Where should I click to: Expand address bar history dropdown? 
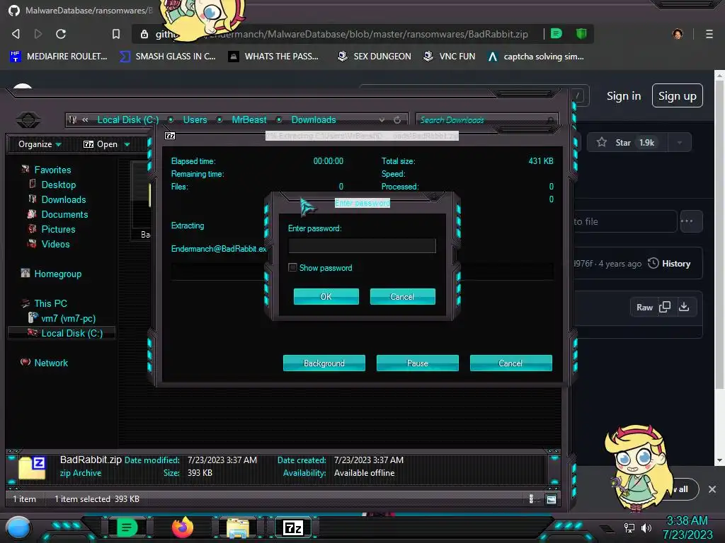(x=382, y=120)
